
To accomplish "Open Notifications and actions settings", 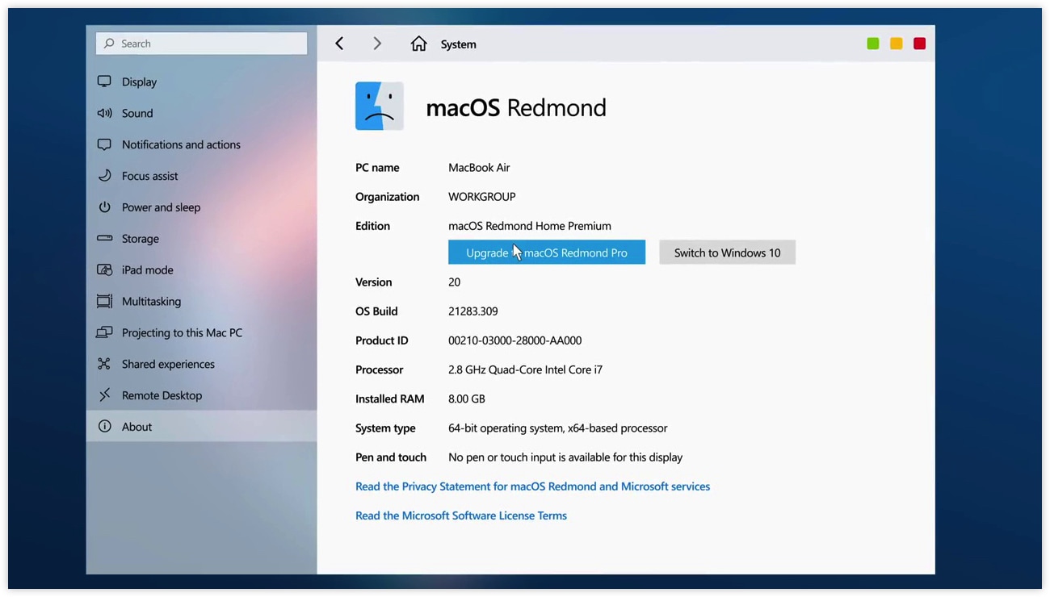I will pyautogui.click(x=201, y=144).
